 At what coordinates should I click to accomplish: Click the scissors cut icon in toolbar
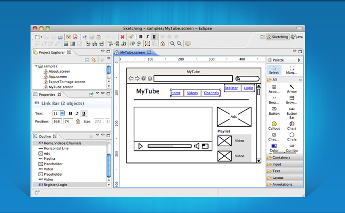86,37
